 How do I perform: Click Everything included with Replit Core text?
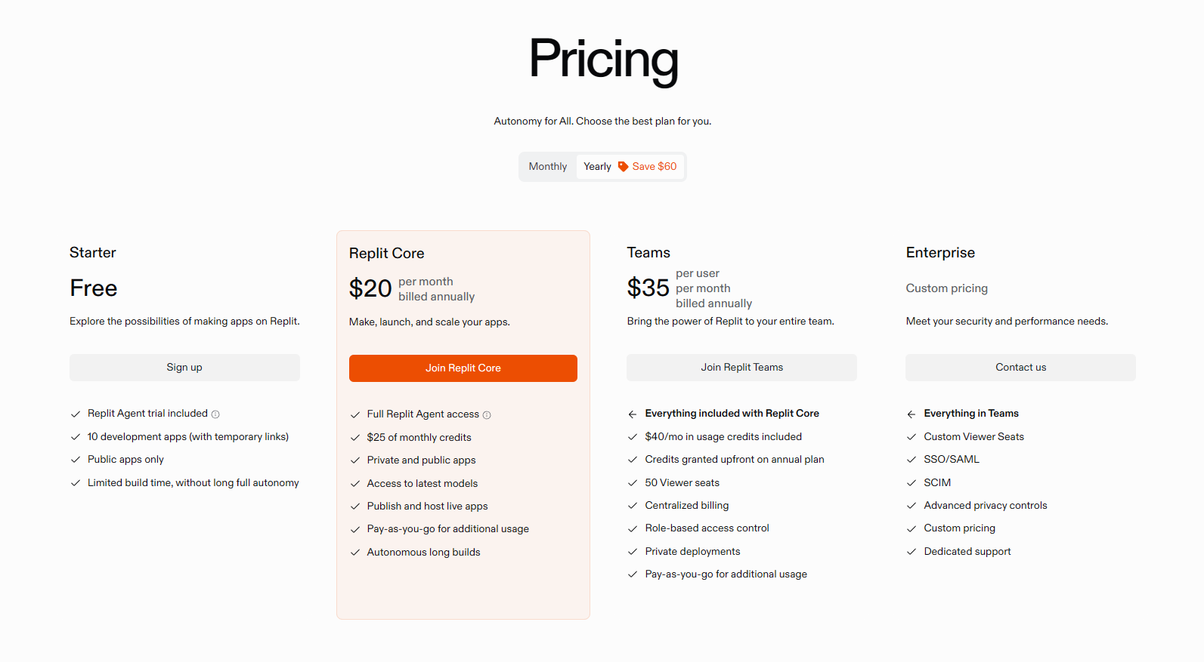pyautogui.click(x=732, y=414)
